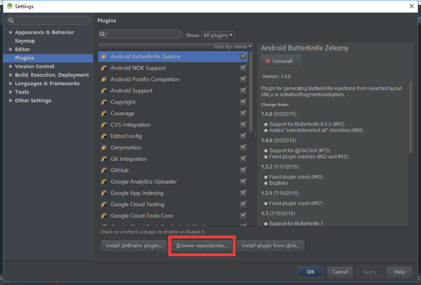Click the plugin icon beside Google App Indexing
The height and width of the screenshot is (285, 421).
(x=104, y=193)
